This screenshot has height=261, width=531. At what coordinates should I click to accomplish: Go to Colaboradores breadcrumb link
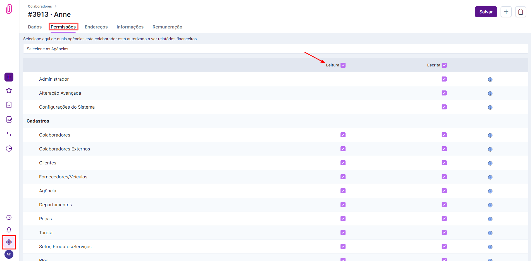pos(40,6)
